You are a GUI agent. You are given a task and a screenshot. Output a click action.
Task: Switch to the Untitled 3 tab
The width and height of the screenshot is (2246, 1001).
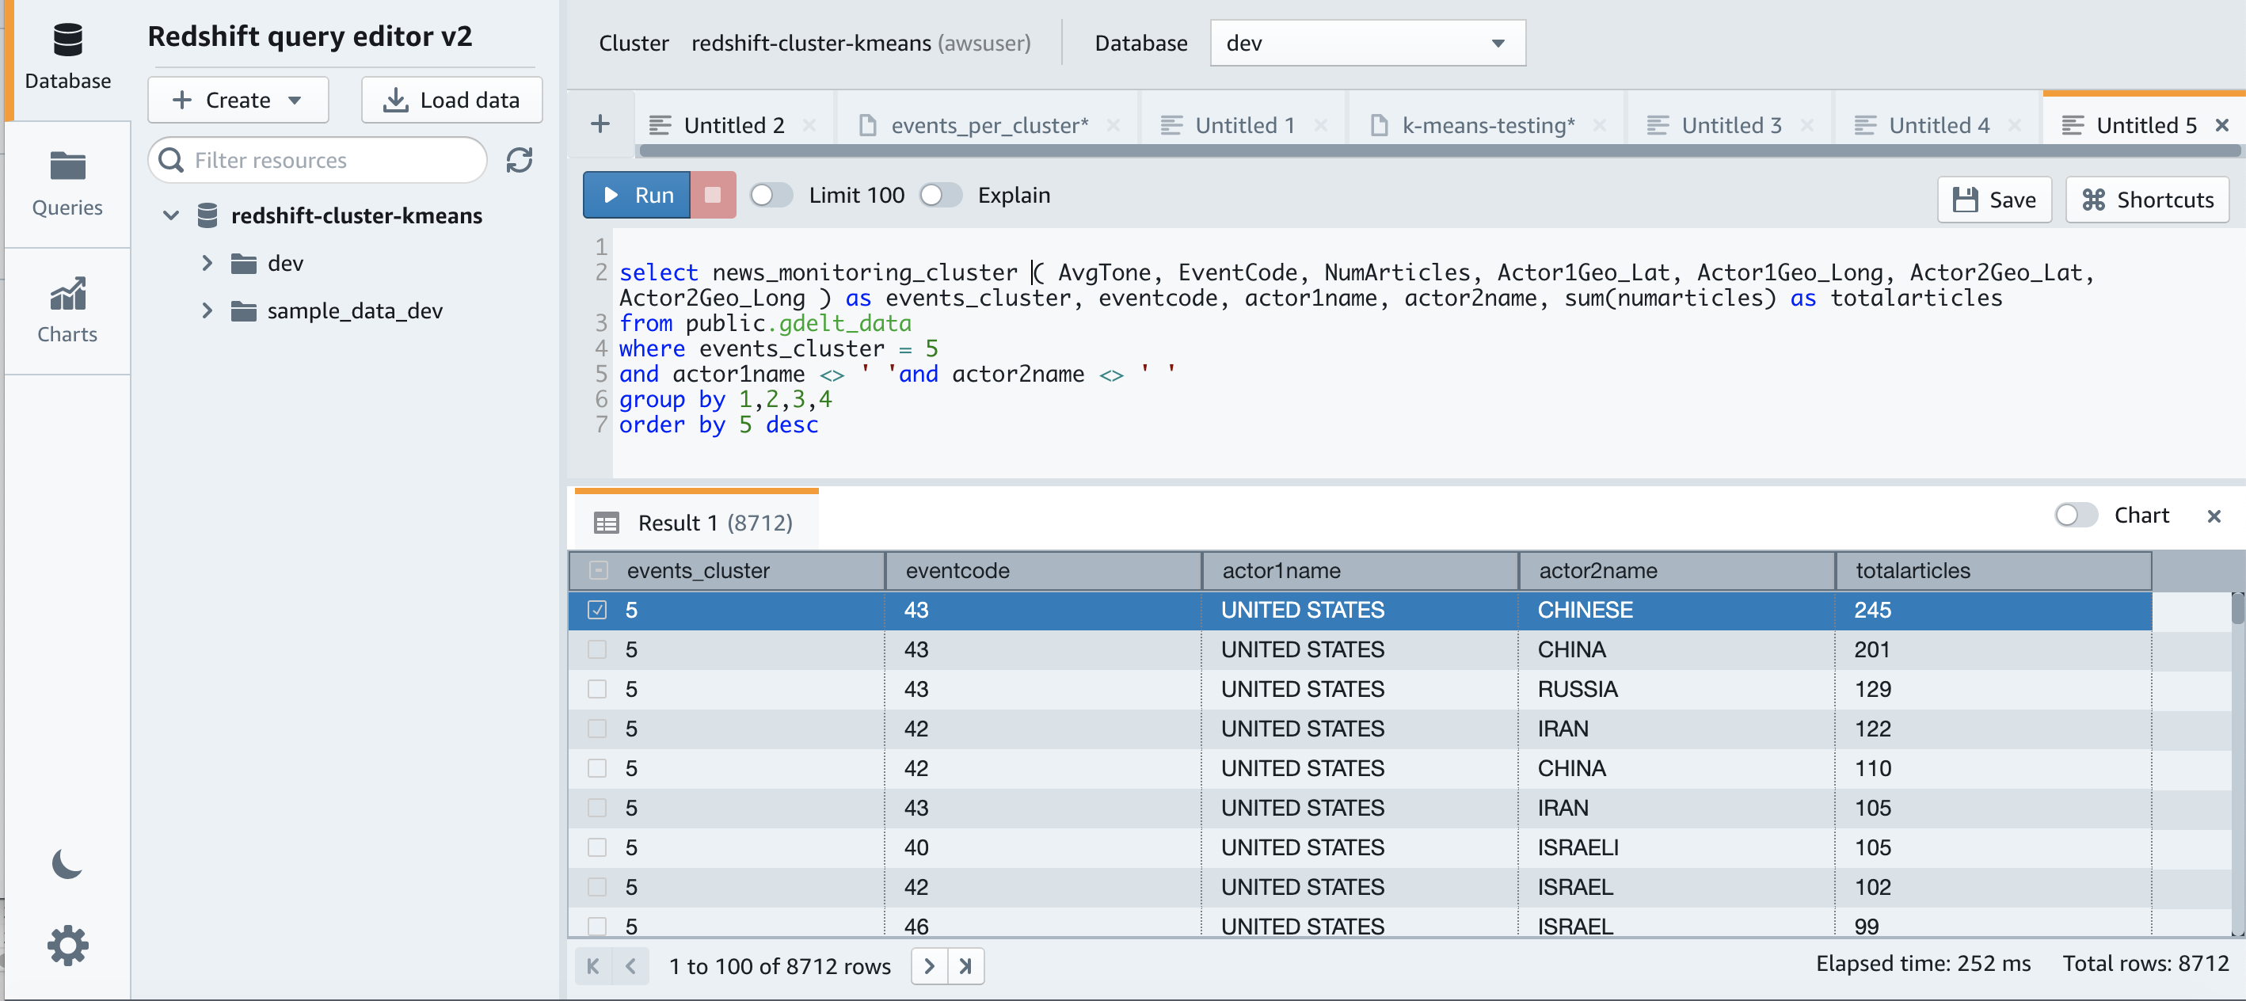coord(1730,126)
